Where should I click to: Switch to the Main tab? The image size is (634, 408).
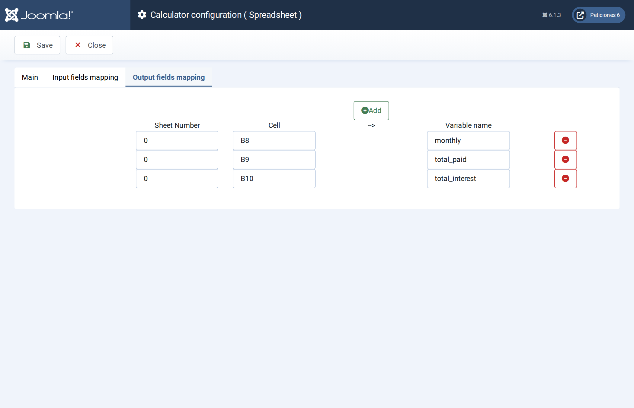[x=30, y=77]
